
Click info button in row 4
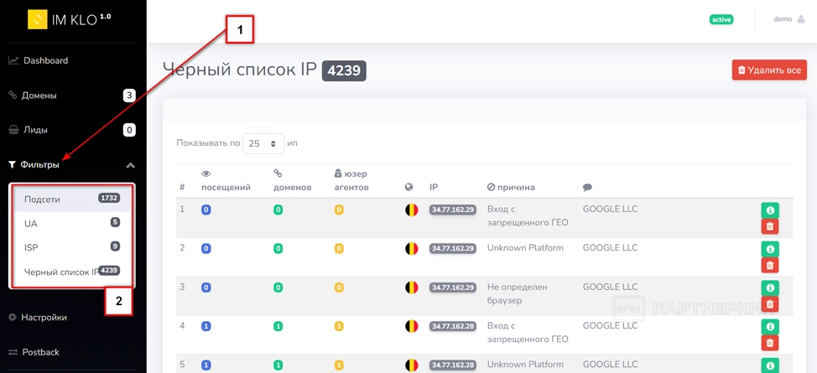(x=770, y=327)
